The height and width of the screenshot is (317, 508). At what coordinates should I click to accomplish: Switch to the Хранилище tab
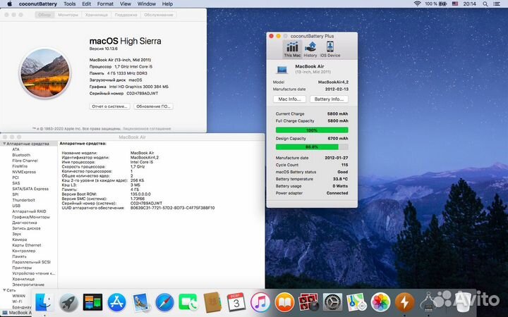point(96,15)
